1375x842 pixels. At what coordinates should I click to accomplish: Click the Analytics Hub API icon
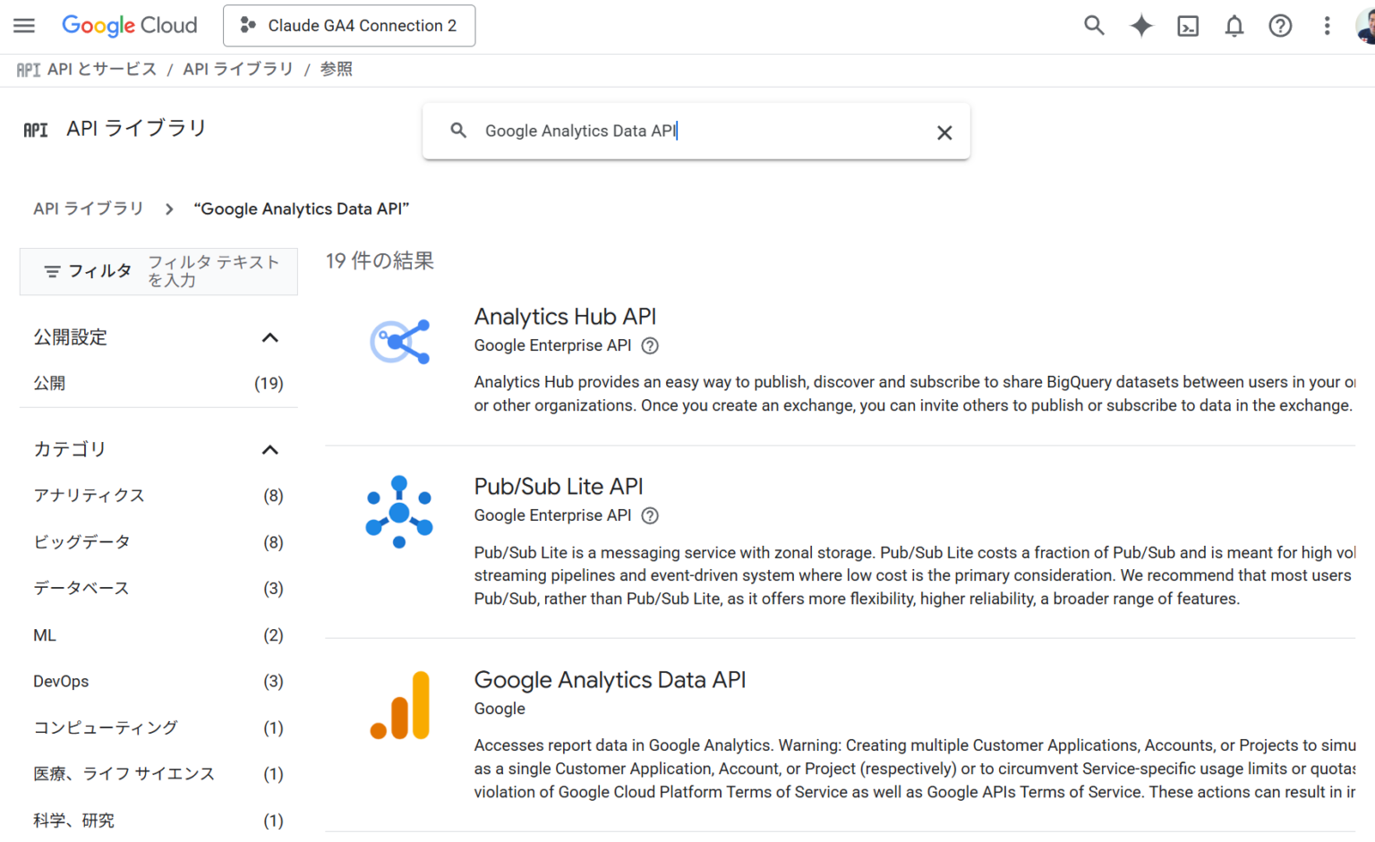(398, 341)
